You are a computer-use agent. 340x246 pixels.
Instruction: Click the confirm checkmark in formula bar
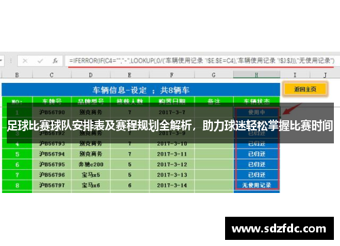pyautogui.click(x=40, y=60)
